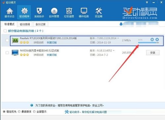Click Realtek date 2014-11-19
This screenshot has height=120, width=165.
pyautogui.click(x=100, y=43)
